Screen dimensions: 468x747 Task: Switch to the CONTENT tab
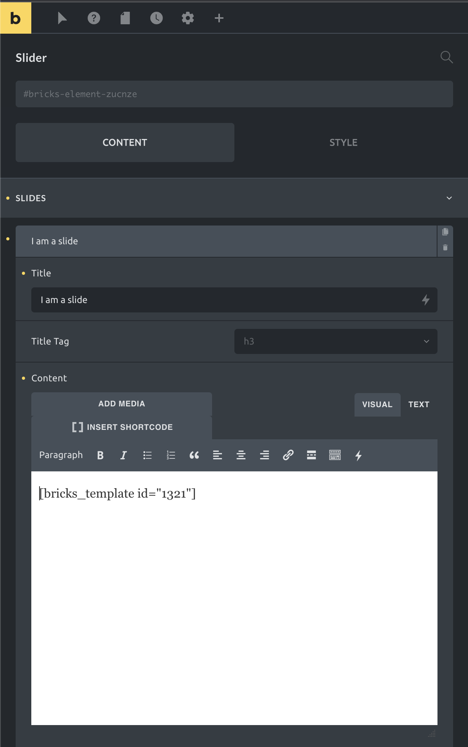tap(125, 143)
